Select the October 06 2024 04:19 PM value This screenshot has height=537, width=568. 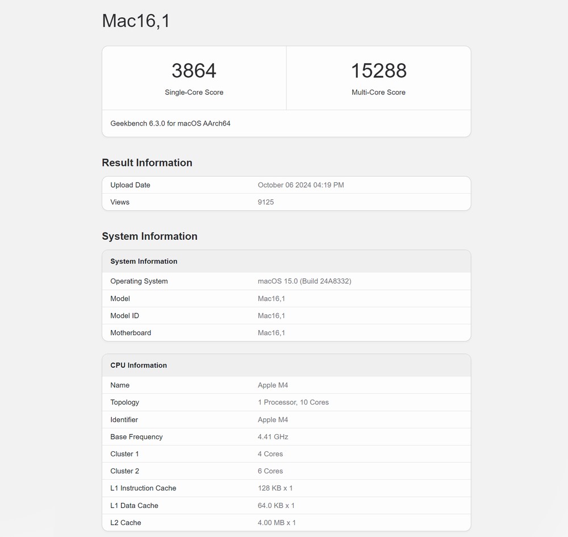(301, 185)
